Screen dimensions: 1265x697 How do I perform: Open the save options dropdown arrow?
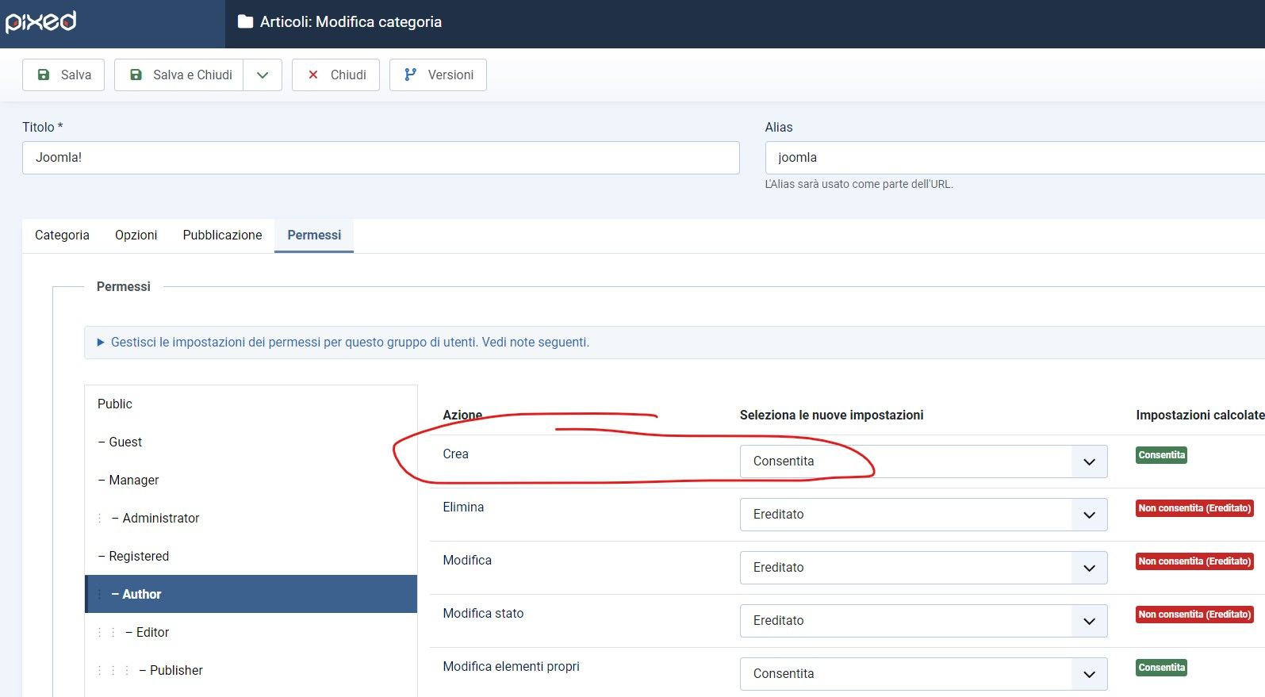point(263,75)
